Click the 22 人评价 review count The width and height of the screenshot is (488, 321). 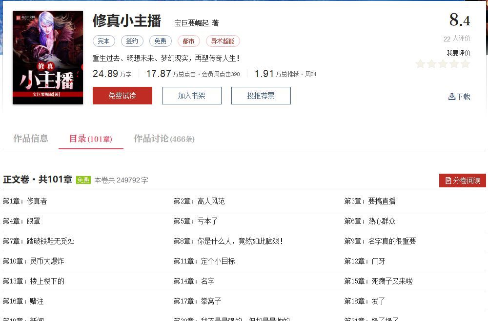(457, 39)
